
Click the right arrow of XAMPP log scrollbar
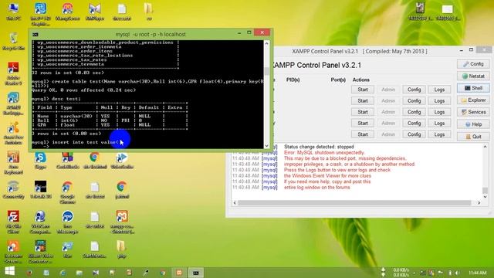click(x=479, y=203)
